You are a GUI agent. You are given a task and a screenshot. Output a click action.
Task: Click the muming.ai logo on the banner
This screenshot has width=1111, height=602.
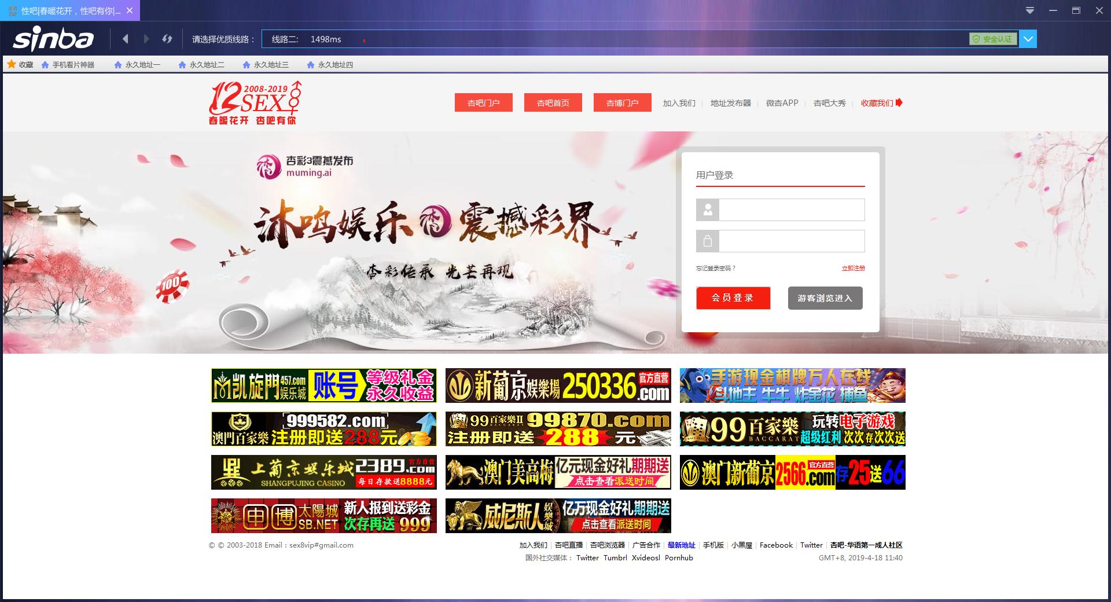[x=306, y=166]
